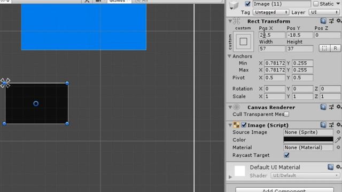
Task: Open the Layer dropdown
Action: [x=324, y=12]
